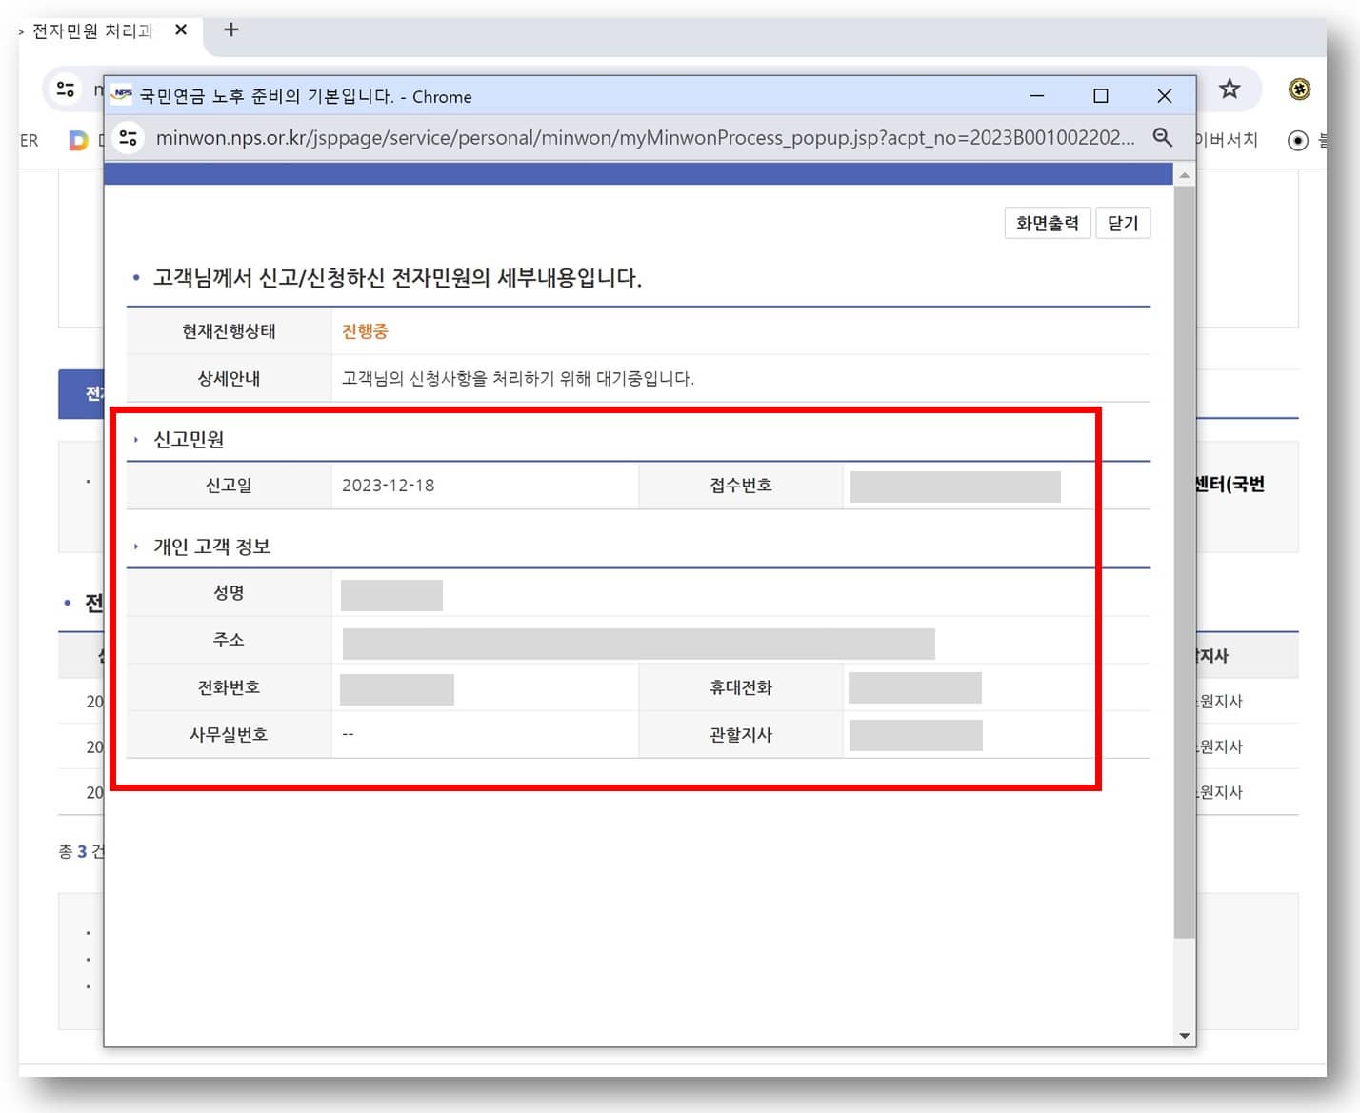Image resolution: width=1360 pixels, height=1113 pixels.
Task: Click the 성명 label cell
Action: point(229,593)
